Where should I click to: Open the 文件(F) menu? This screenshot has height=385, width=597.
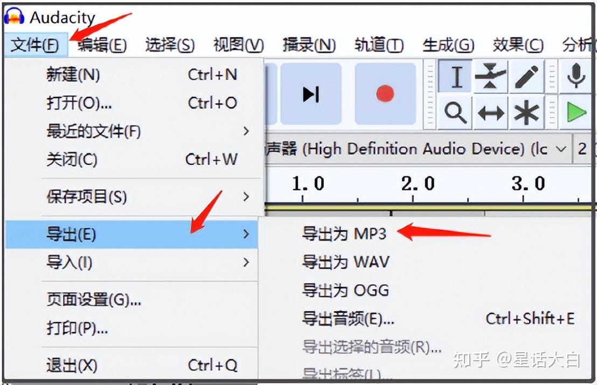click(x=35, y=45)
